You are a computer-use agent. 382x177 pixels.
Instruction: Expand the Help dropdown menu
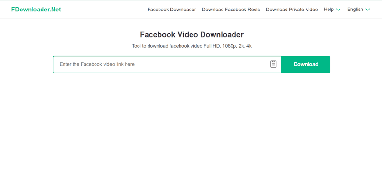point(332,10)
